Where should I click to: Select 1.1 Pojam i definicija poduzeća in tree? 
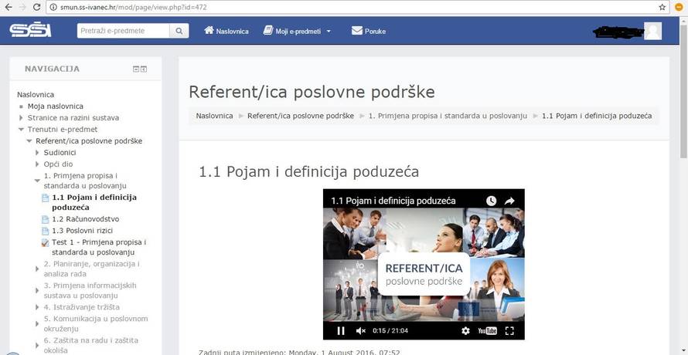(x=94, y=202)
